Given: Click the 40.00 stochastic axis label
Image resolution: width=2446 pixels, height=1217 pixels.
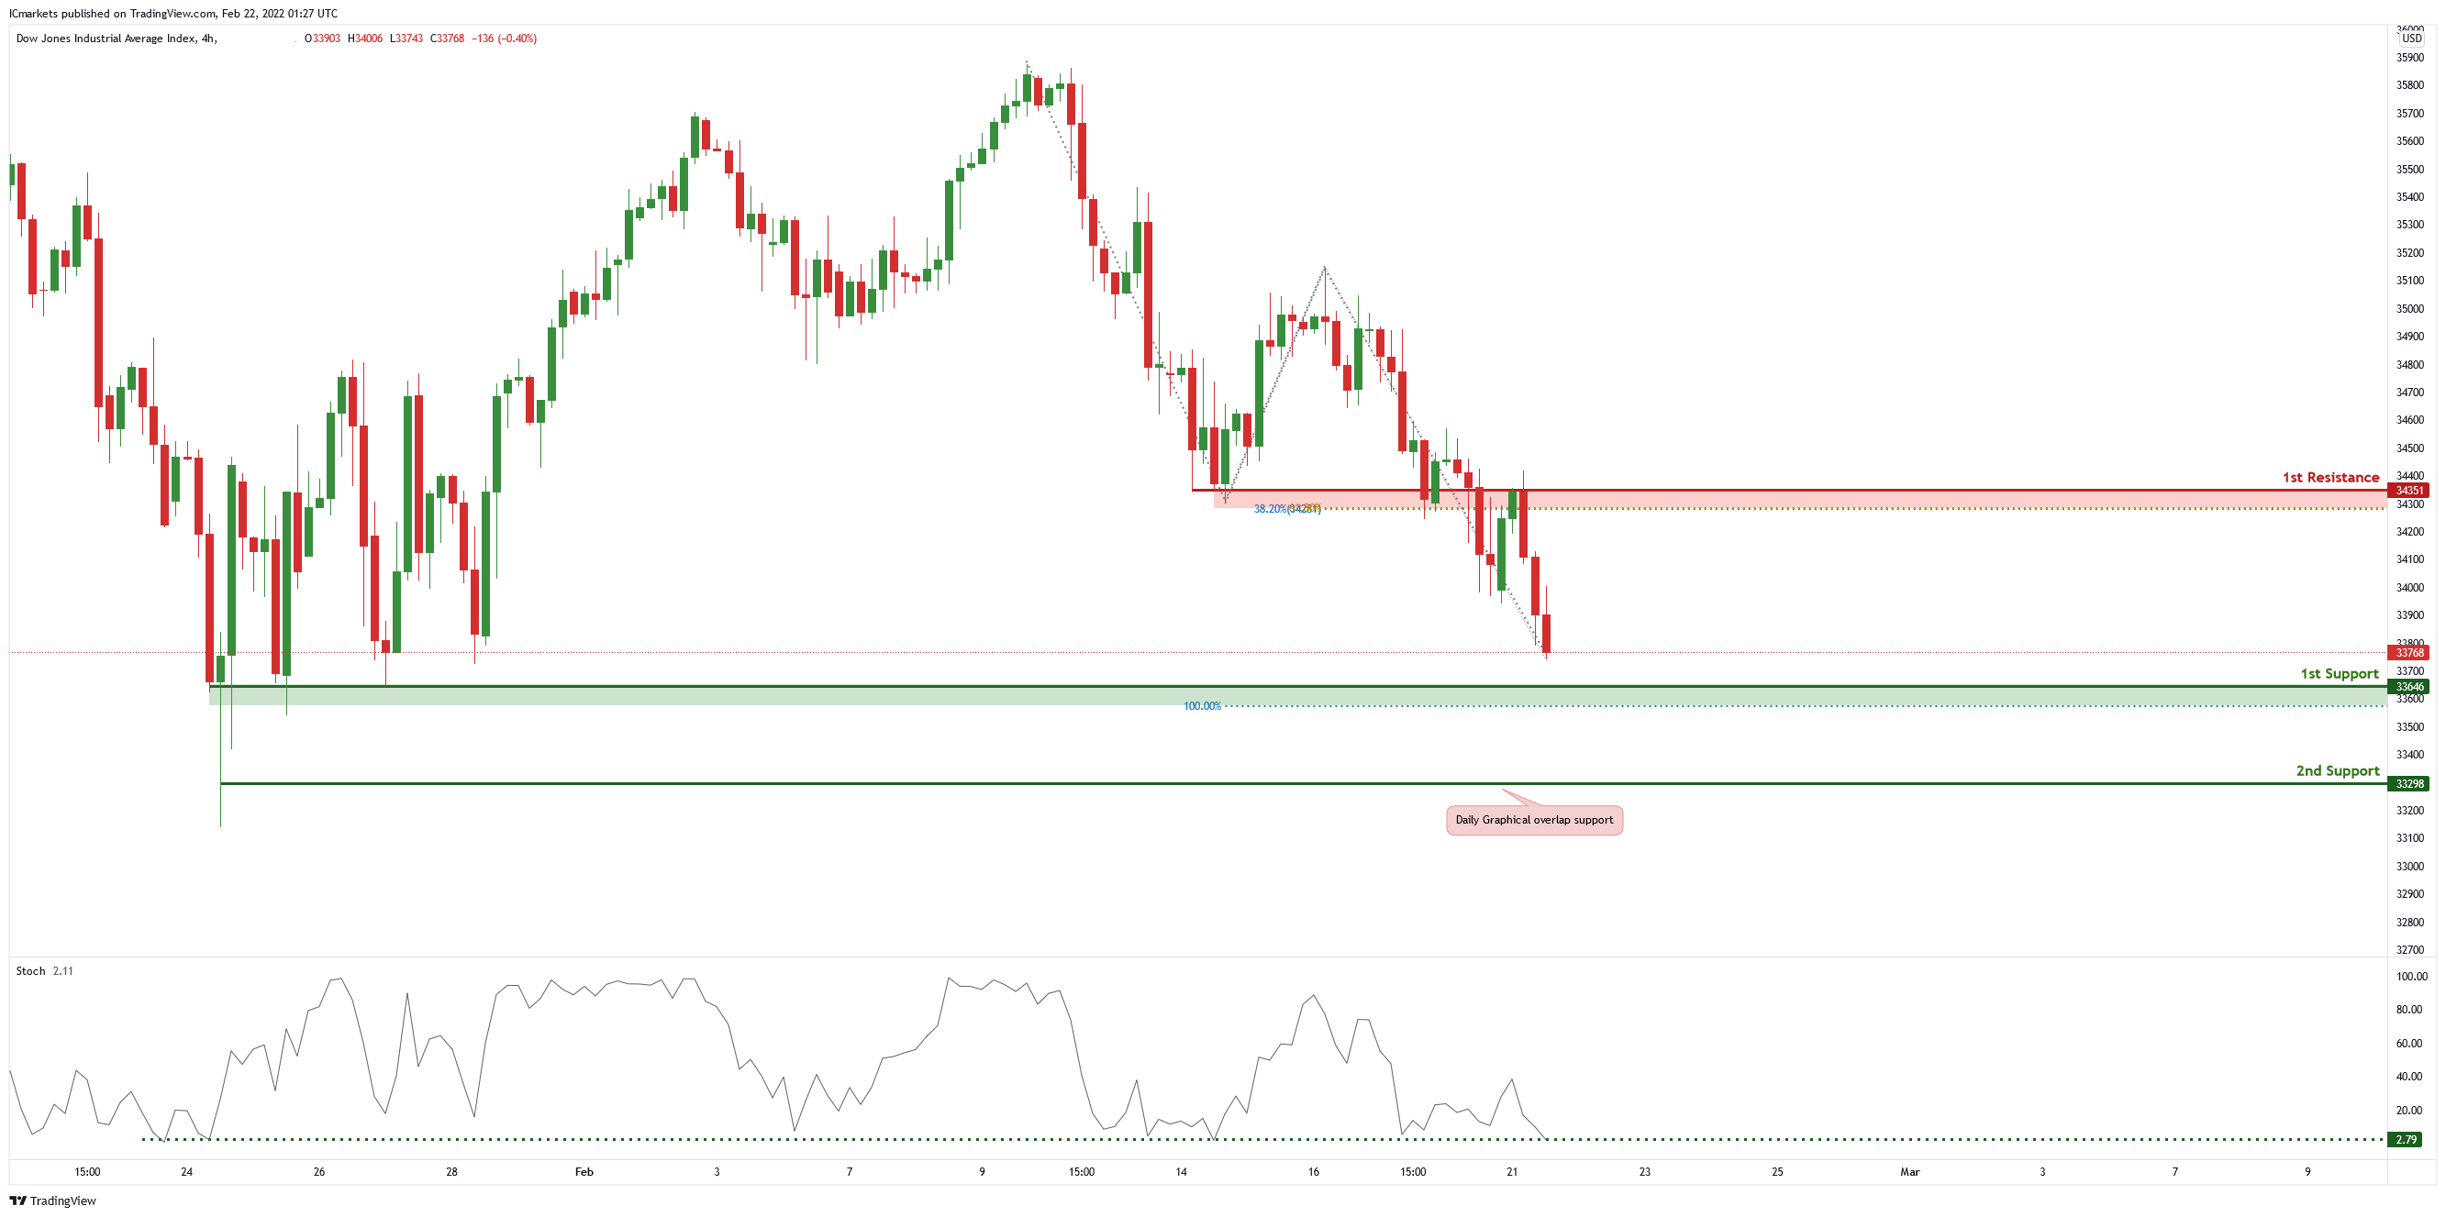Looking at the screenshot, I should [x=2410, y=1078].
